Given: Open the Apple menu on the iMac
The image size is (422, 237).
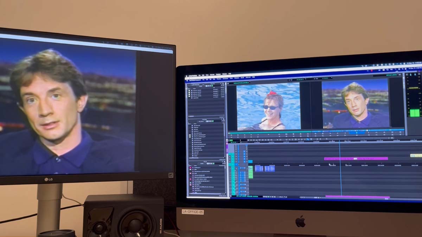Looking at the screenshot, I should tap(187, 76).
